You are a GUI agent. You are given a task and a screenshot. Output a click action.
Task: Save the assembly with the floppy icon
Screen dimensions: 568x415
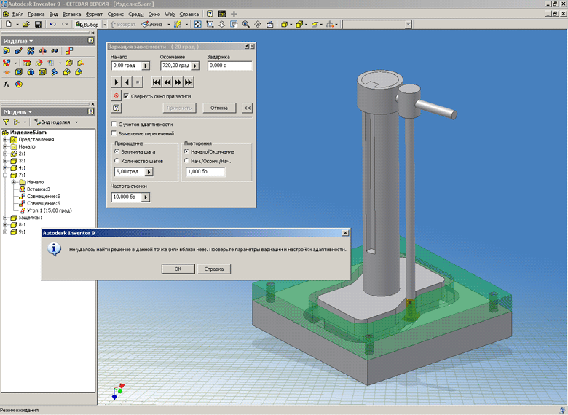point(38,24)
